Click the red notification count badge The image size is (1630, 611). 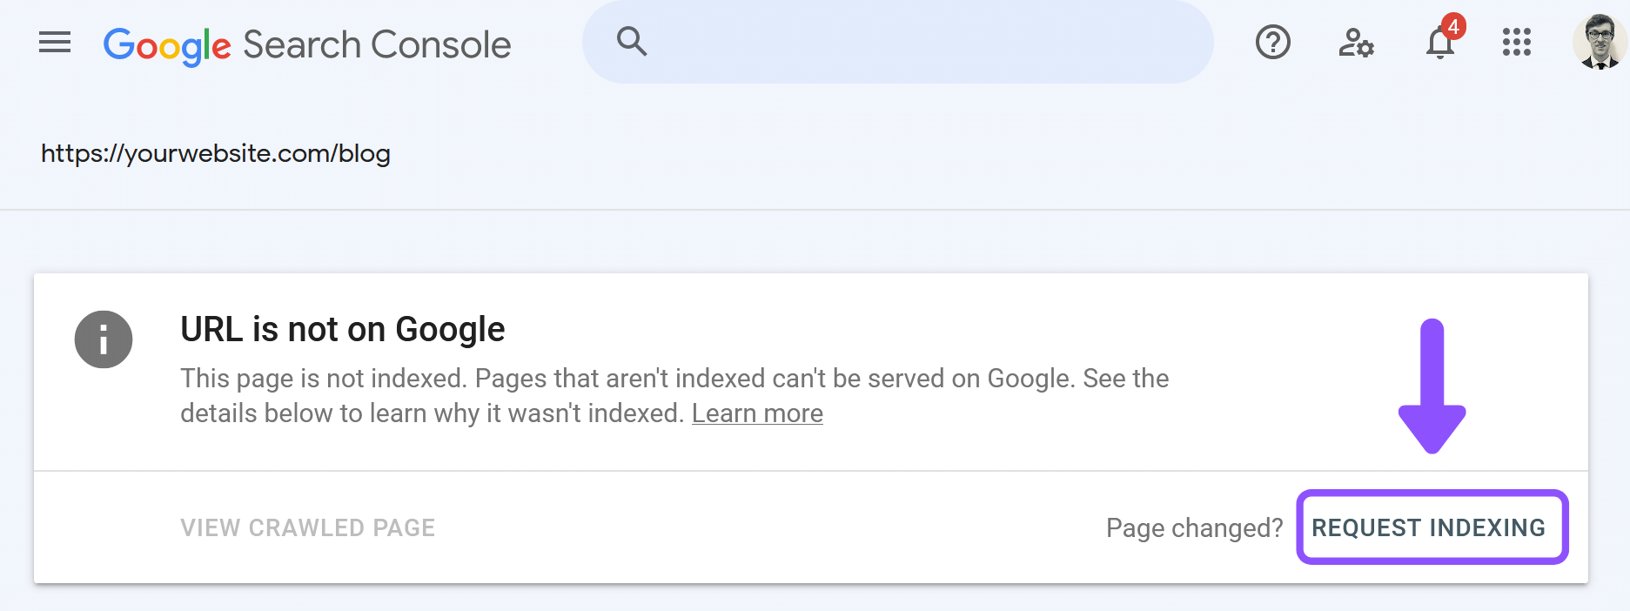1452,26
